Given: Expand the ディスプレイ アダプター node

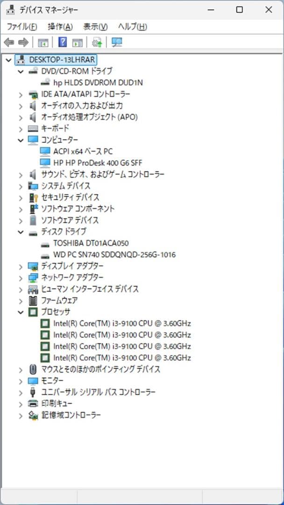Looking at the screenshot, I should click(x=21, y=267).
